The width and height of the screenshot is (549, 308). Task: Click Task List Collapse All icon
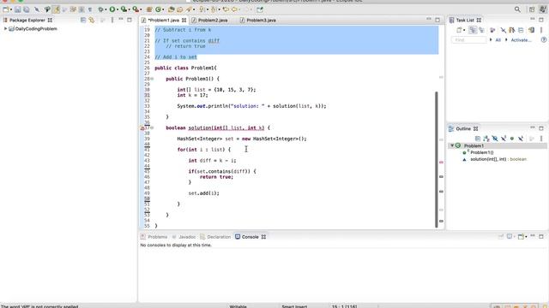pos(521,30)
